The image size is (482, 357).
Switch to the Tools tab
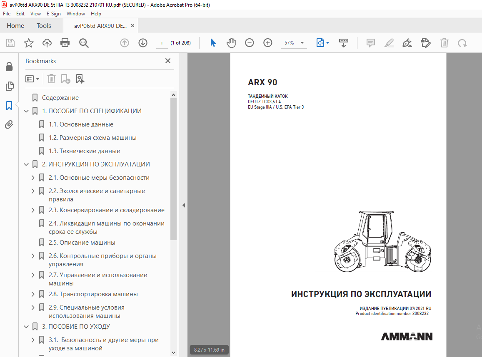tap(44, 26)
